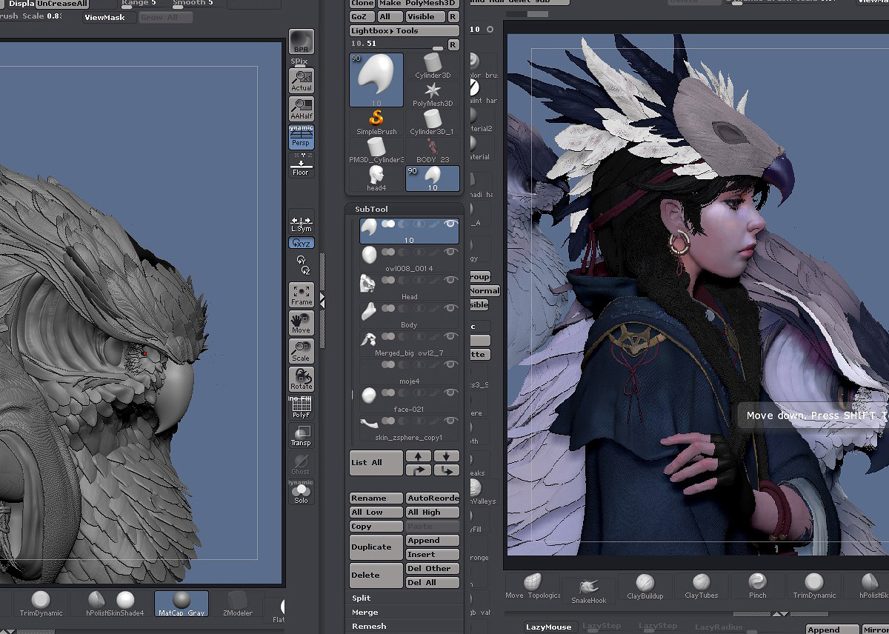Screen dimensions: 889x634
Task: Select the Body subtool
Action: (409, 315)
